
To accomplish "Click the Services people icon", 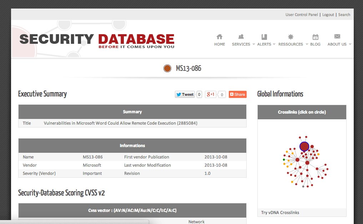I will click(241, 36).
